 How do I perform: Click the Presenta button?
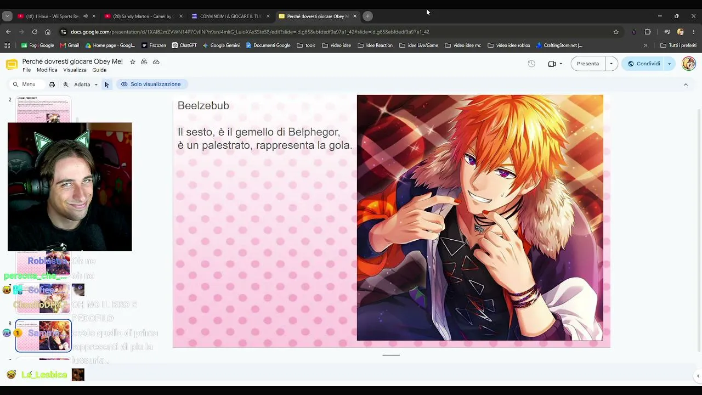588,64
